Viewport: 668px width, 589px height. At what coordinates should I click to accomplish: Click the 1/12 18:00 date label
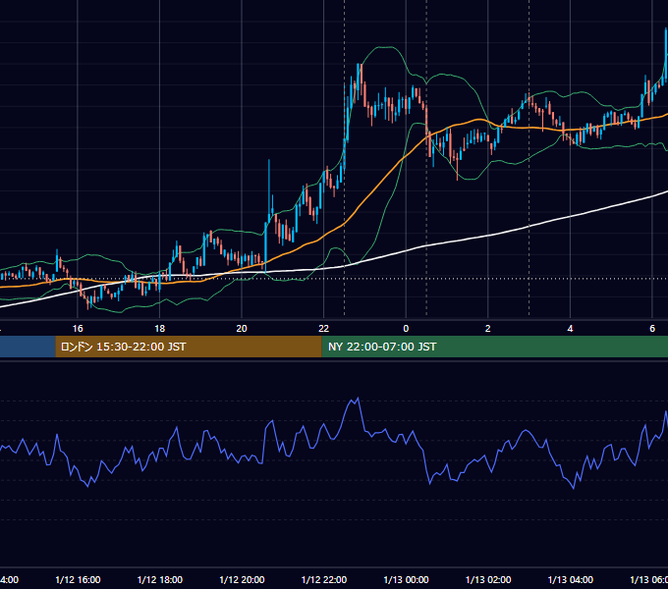coord(160,579)
